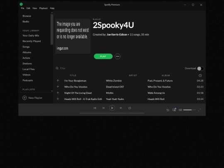
Task: Click the play button in the bottom player bar
Action: 112,108
